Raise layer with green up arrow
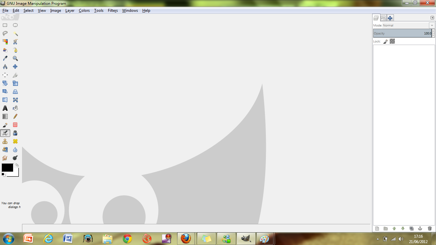Screen dimensions: 436x245 coord(394,228)
